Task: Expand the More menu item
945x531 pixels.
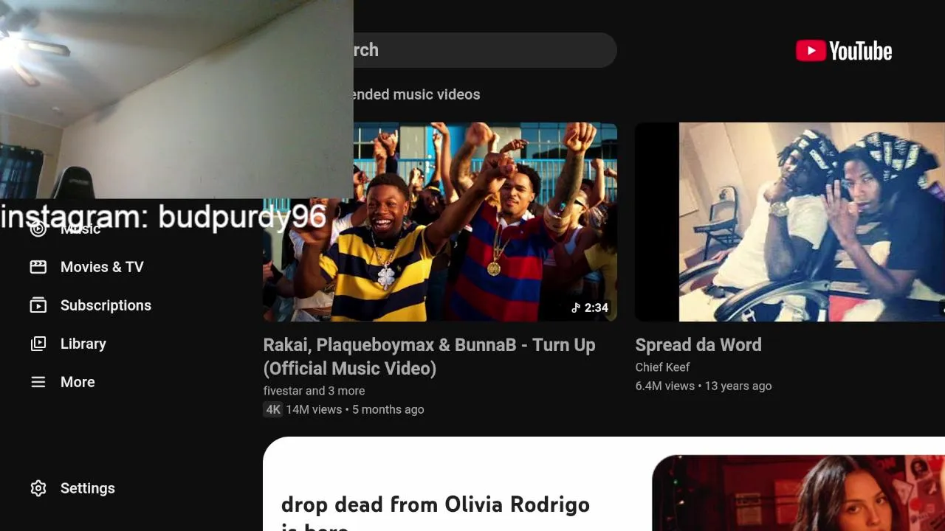Action: 78,382
